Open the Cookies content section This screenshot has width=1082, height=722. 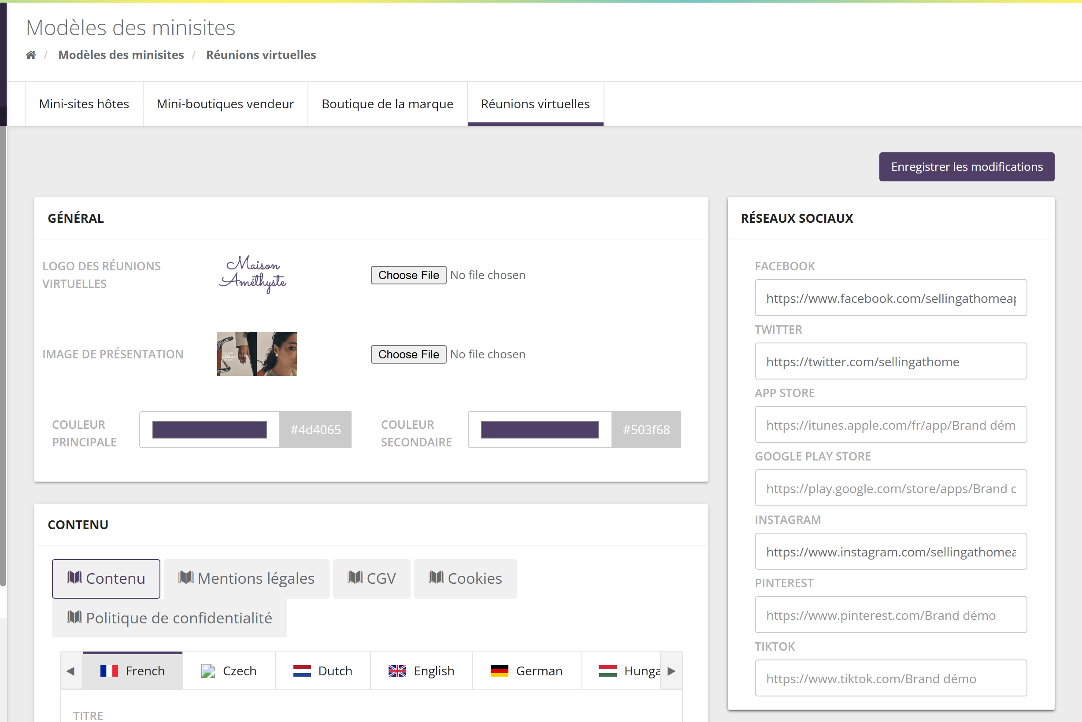[465, 578]
